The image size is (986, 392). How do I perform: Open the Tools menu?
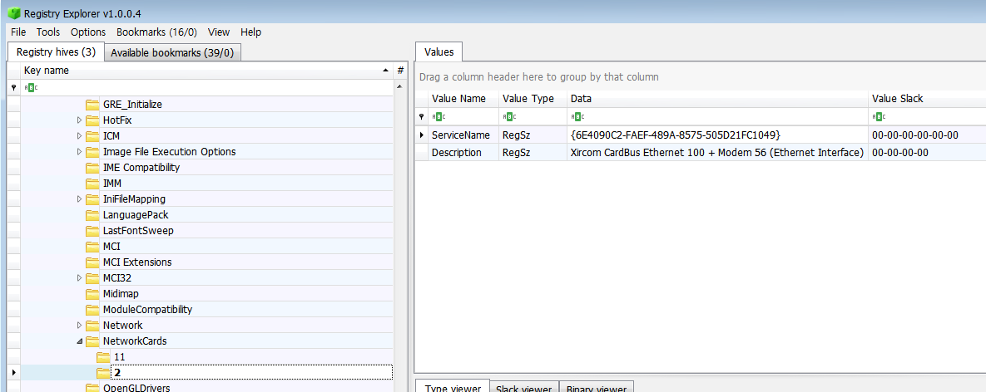48,32
